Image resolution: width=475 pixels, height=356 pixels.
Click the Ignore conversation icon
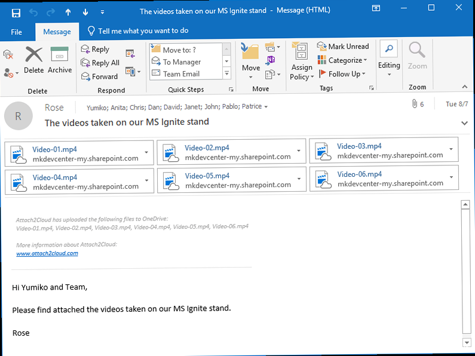[x=8, y=54]
